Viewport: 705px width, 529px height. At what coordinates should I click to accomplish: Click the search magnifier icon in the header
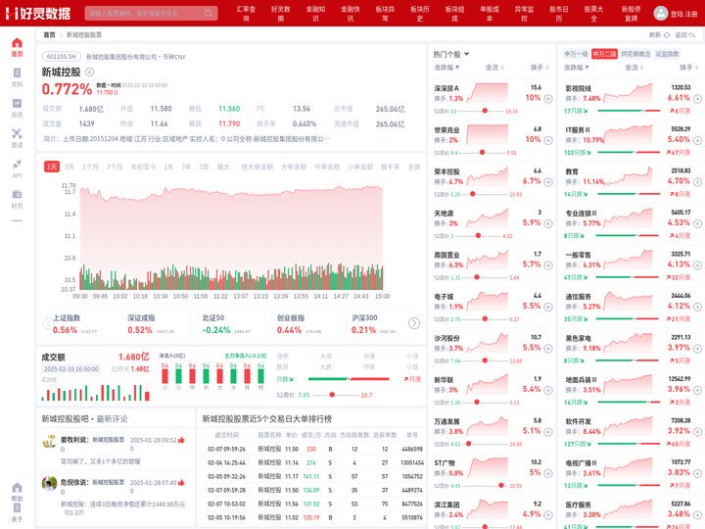pos(209,13)
